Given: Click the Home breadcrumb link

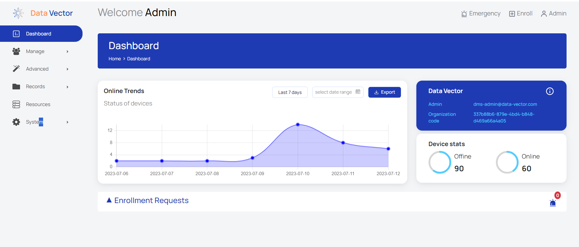Looking at the screenshot, I should pos(115,59).
